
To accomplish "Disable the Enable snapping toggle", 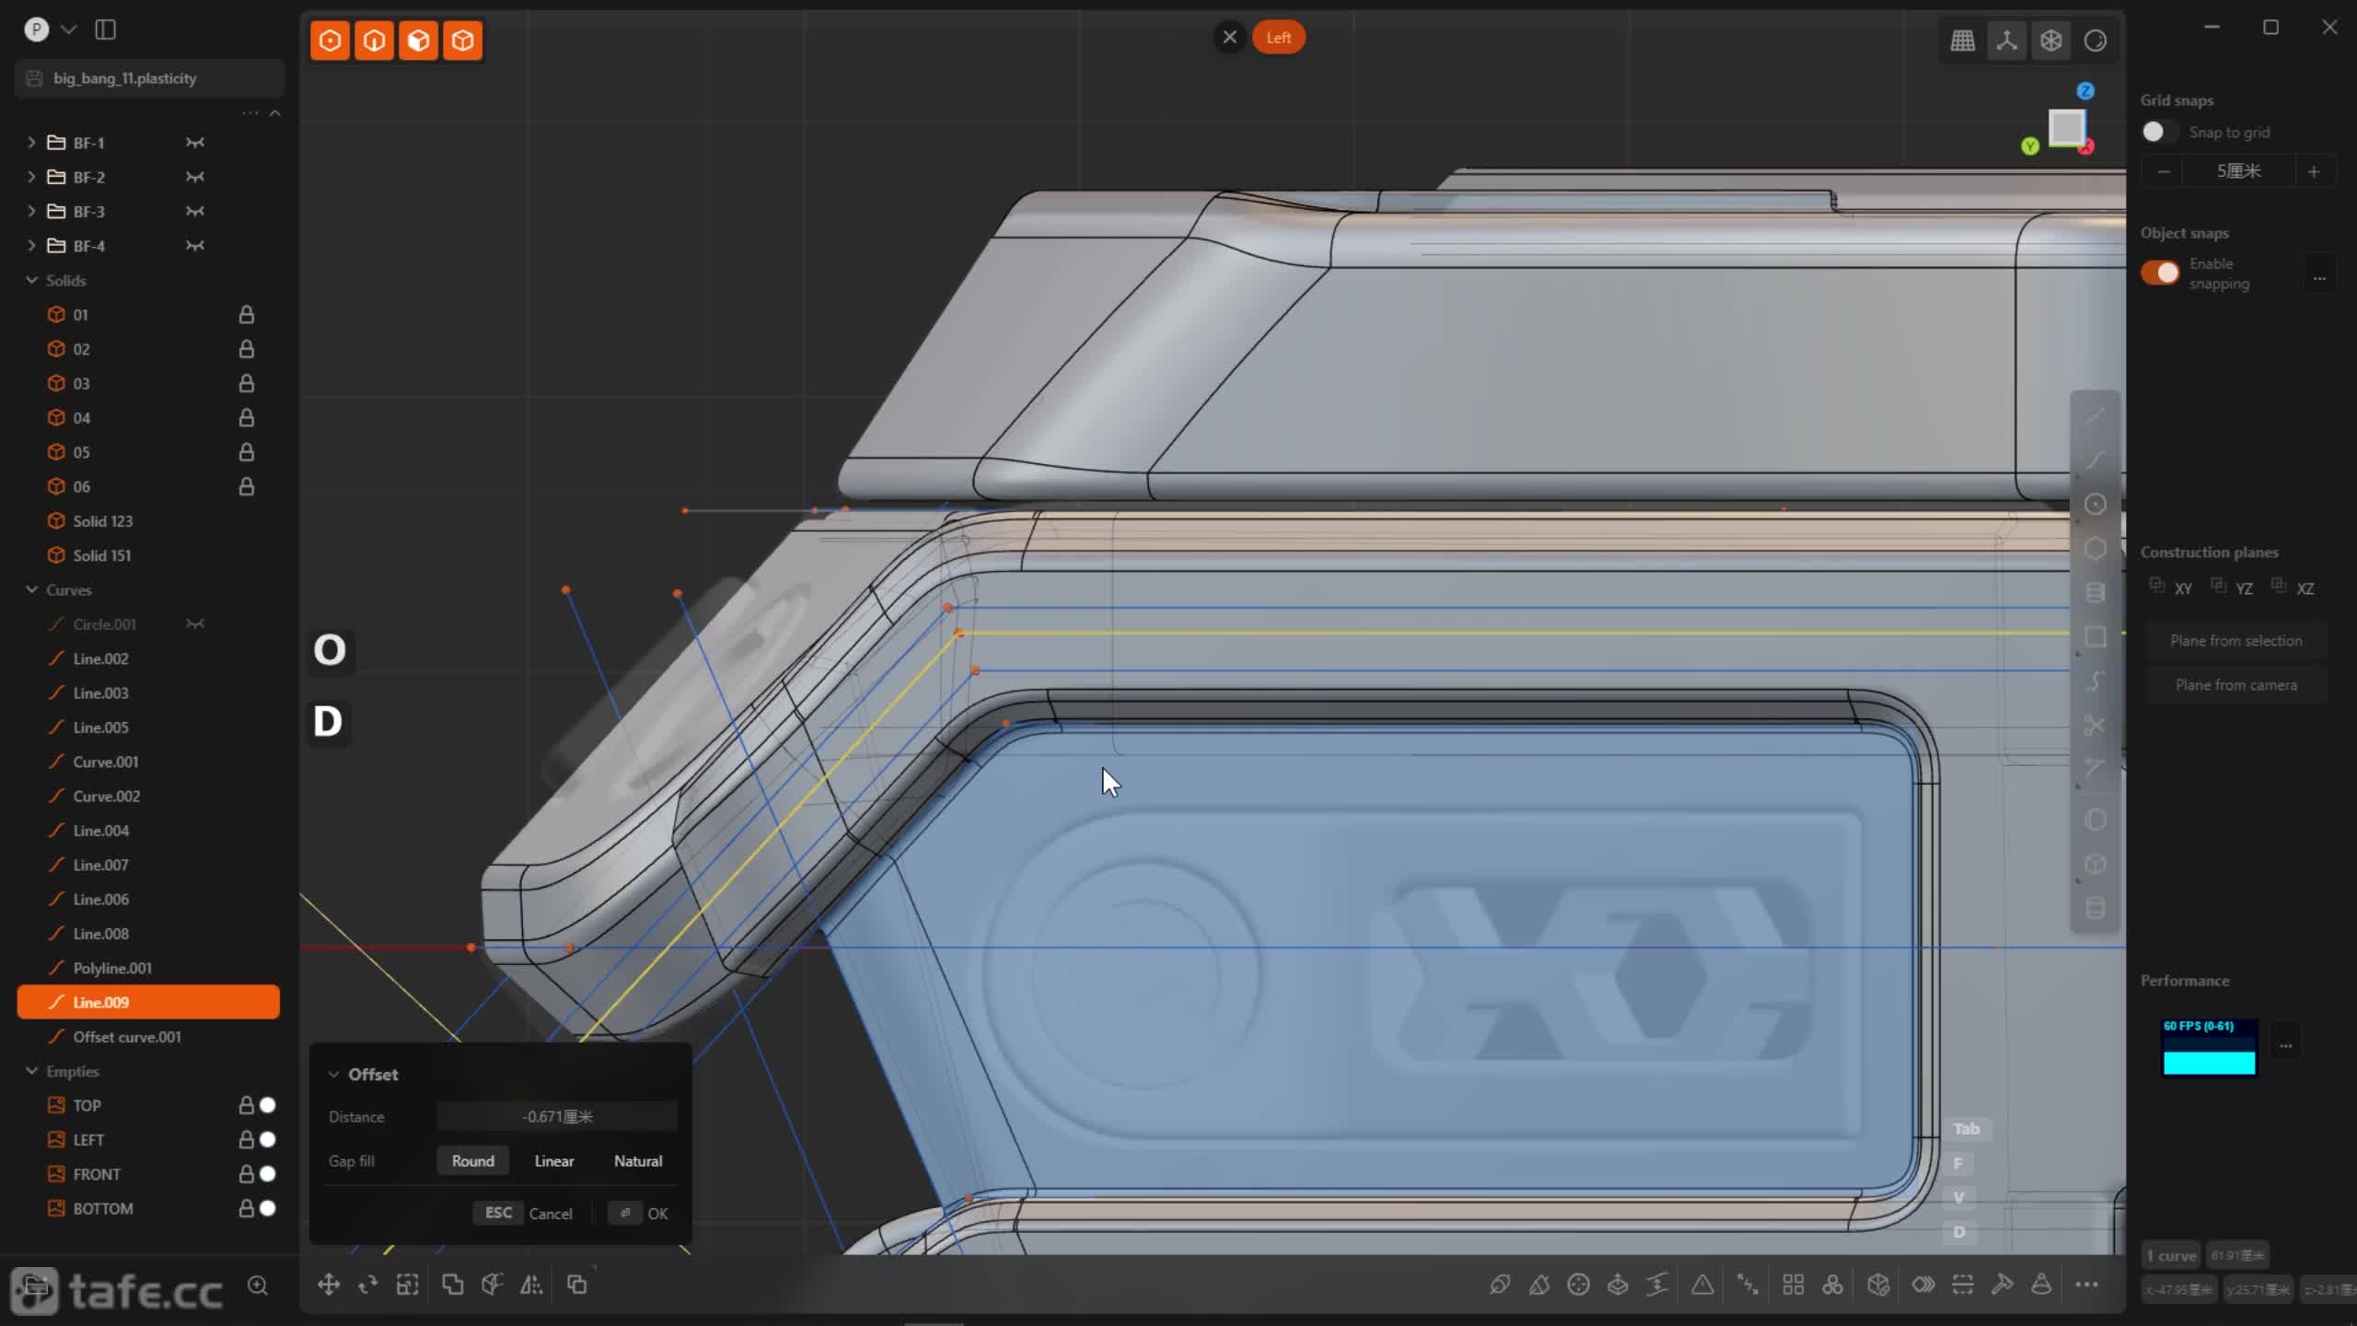I will point(2160,273).
